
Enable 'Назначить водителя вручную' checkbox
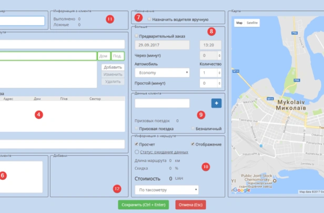[x=150, y=19]
